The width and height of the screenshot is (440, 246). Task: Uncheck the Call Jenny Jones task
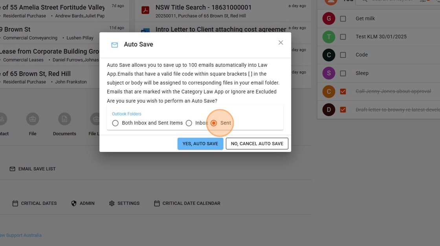coord(343,91)
